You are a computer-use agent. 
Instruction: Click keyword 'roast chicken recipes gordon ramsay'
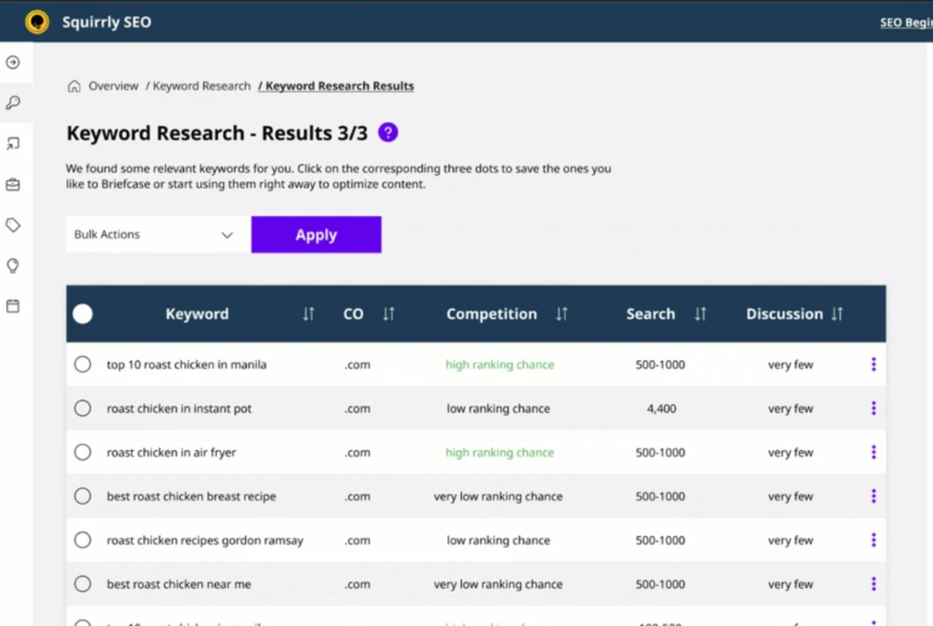coord(205,540)
